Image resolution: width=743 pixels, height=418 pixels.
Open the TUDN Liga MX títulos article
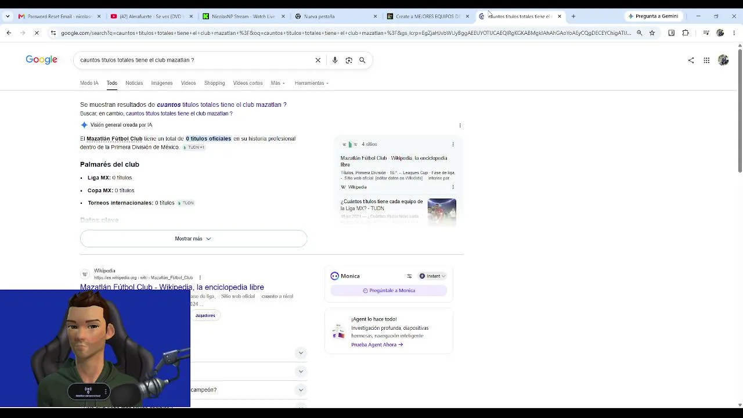[381, 205]
